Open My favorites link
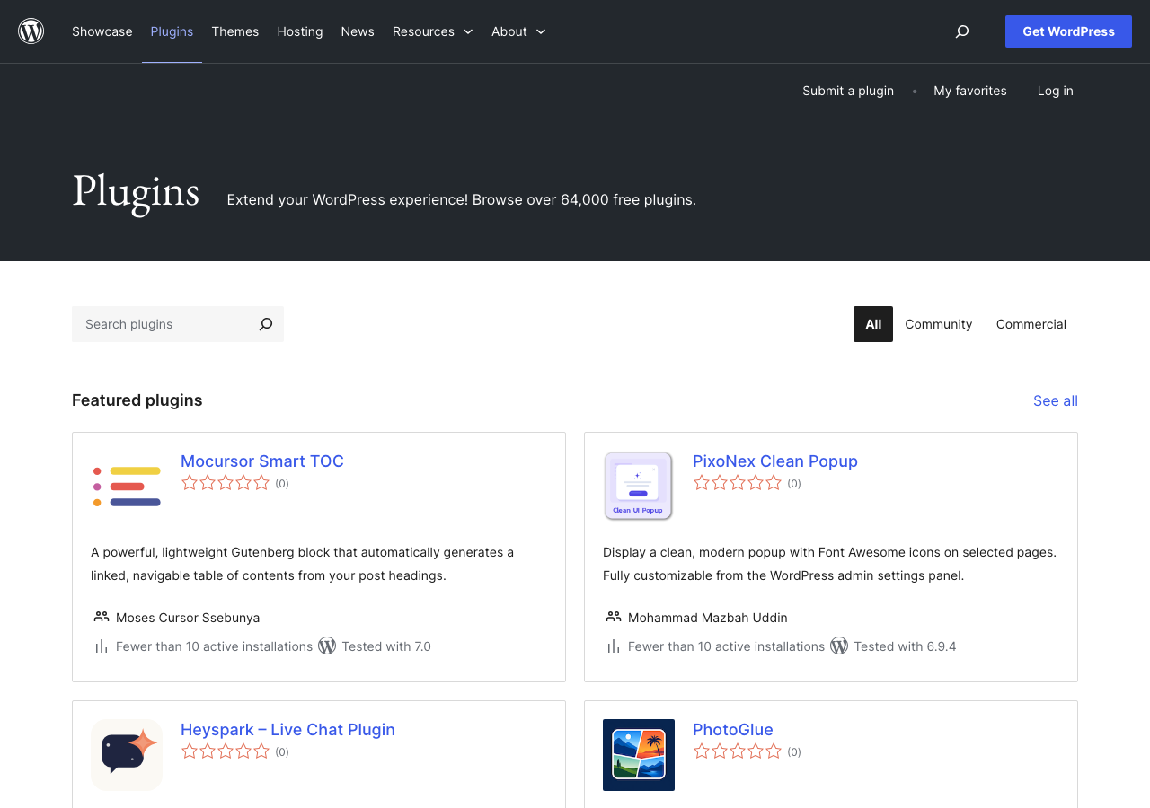 pos(970,91)
